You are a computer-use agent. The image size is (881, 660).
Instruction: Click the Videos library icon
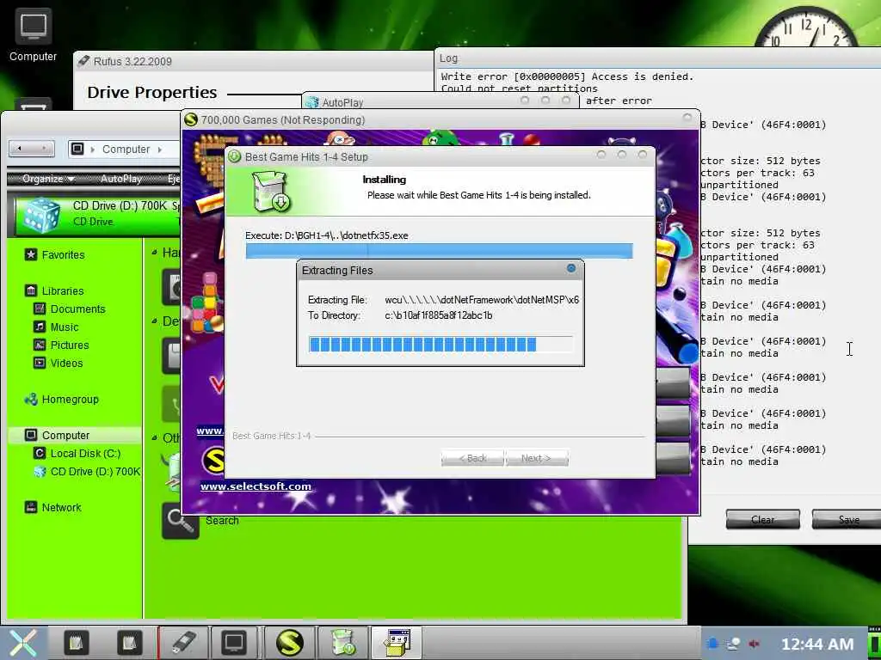pos(40,363)
